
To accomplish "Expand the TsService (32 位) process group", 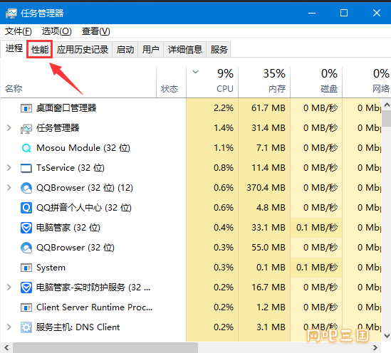I will tap(9, 168).
